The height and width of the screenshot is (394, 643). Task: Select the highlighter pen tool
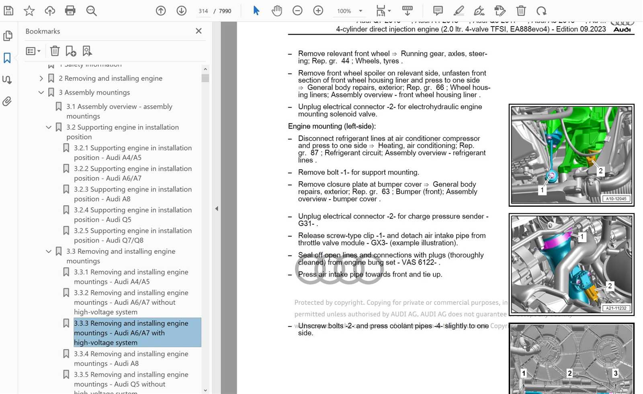click(x=459, y=11)
